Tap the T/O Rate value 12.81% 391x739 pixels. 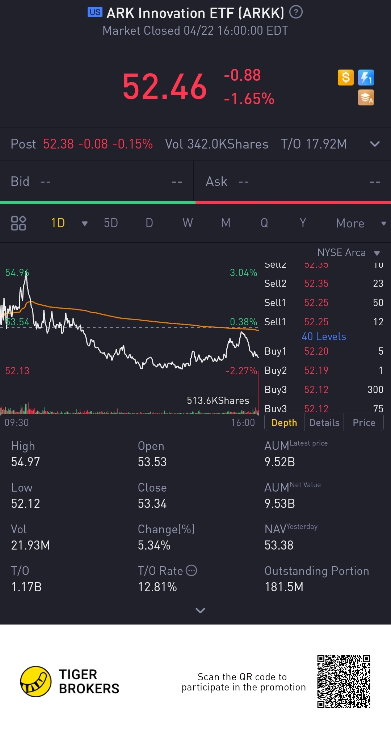point(157,587)
